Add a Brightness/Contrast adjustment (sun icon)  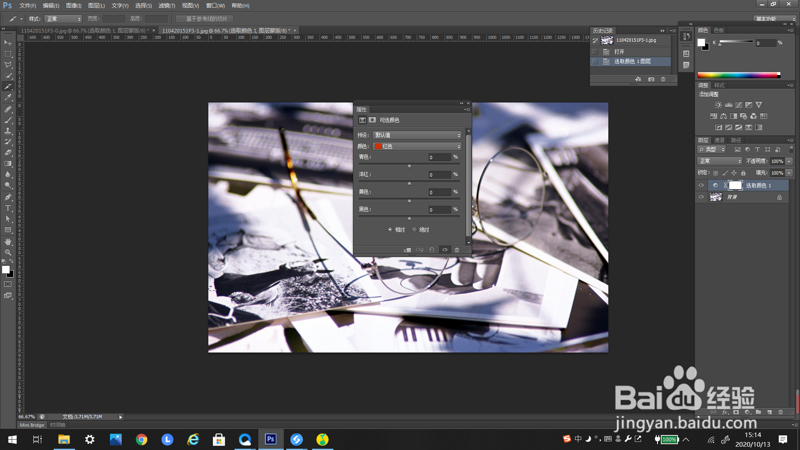click(x=718, y=105)
